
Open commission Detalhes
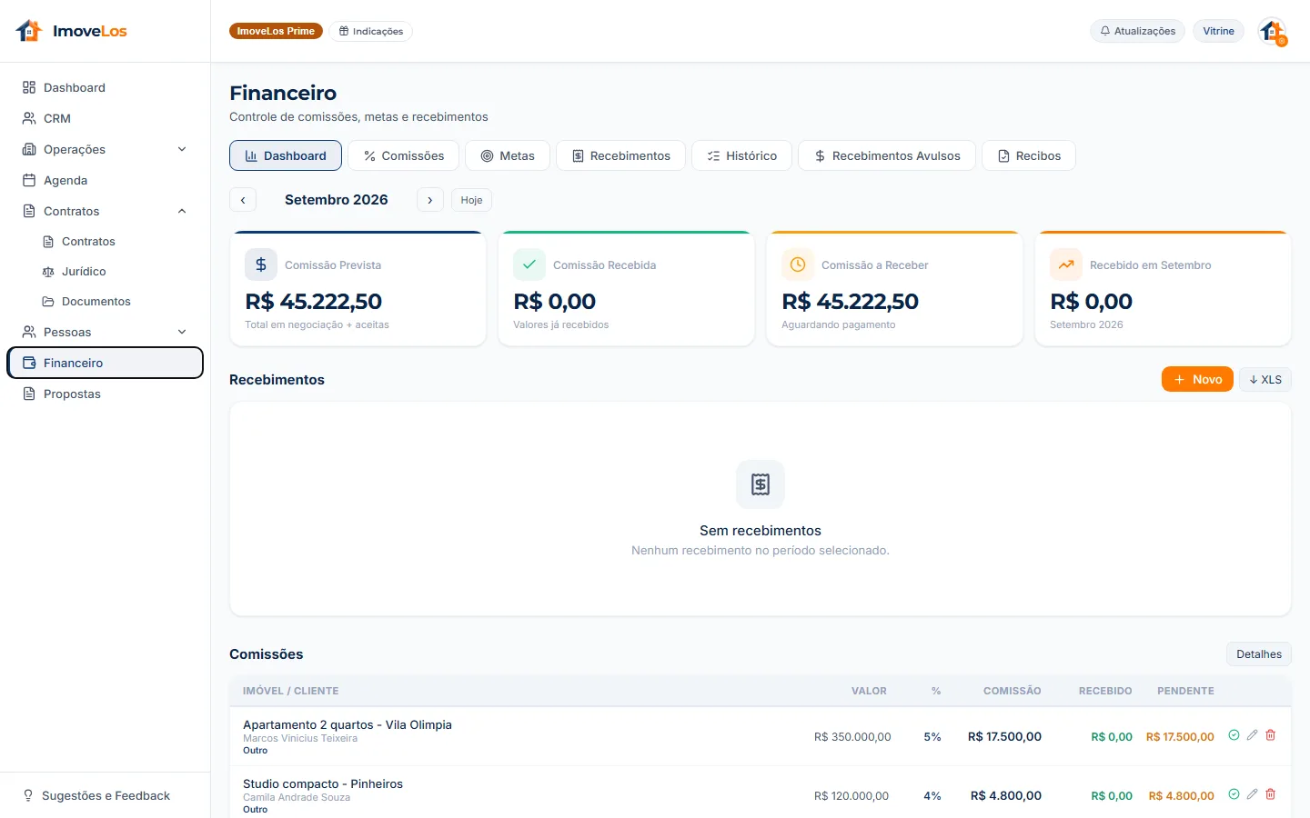pos(1259,653)
